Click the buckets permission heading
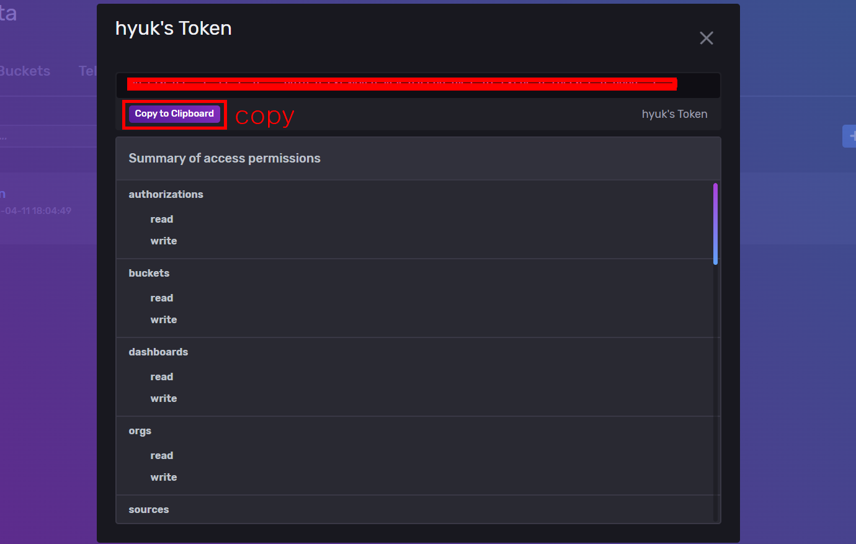856x544 pixels. click(x=149, y=273)
